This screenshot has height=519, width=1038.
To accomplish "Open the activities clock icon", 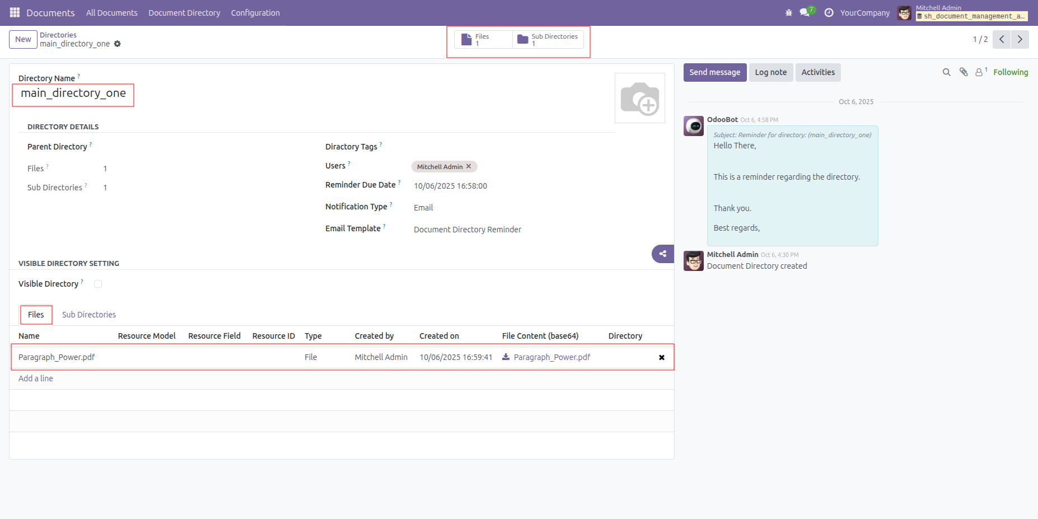I will 829,13.
